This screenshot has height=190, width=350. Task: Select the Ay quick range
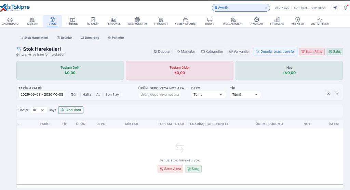(x=98, y=94)
